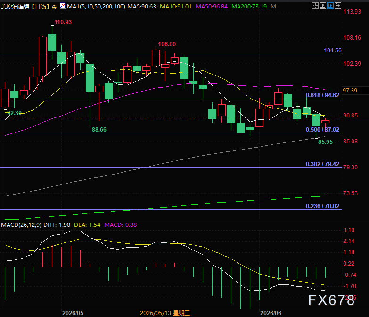Click the 0.22 MACD axis value
This screenshot has height=317, width=369.
[x=349, y=264]
